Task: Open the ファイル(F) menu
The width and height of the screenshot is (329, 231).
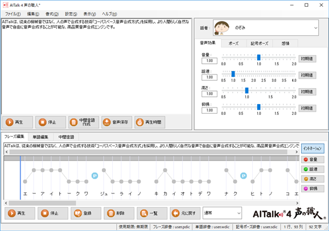Action: (13, 14)
